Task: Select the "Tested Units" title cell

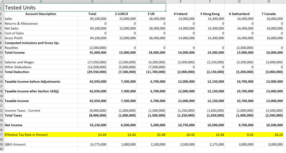Action: (x=85, y=7)
